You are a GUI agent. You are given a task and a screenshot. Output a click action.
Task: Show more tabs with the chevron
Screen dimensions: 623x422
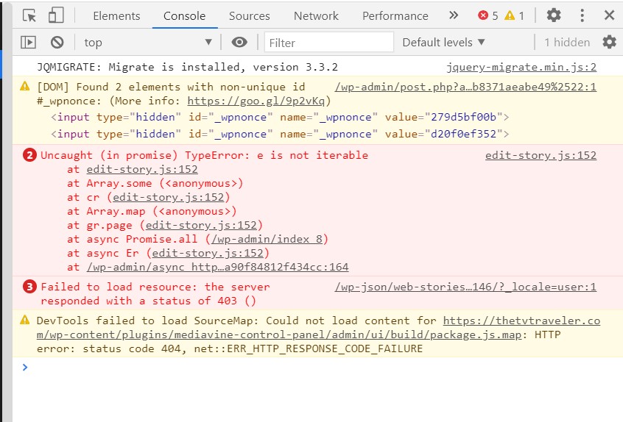tap(453, 15)
